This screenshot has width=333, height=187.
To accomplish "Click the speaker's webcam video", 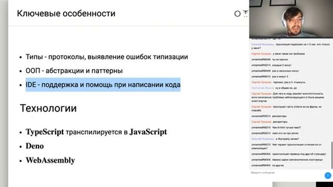I will pos(291,19).
